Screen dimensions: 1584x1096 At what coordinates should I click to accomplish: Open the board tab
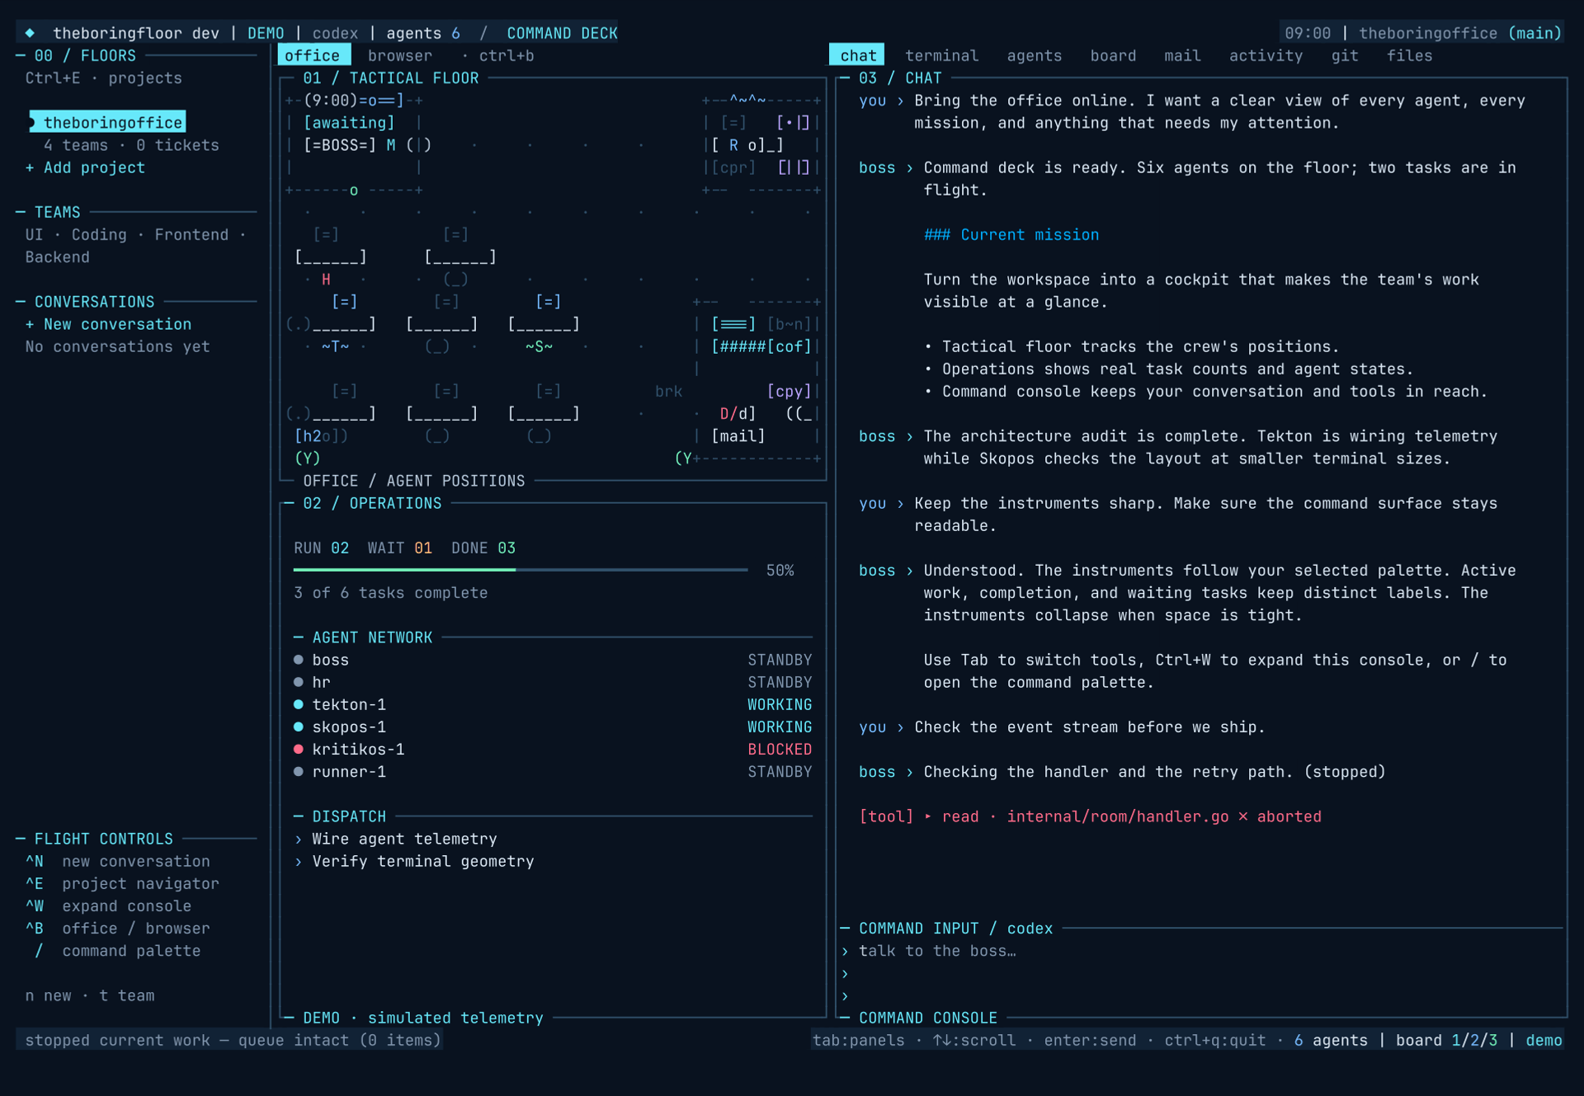[x=1113, y=55]
